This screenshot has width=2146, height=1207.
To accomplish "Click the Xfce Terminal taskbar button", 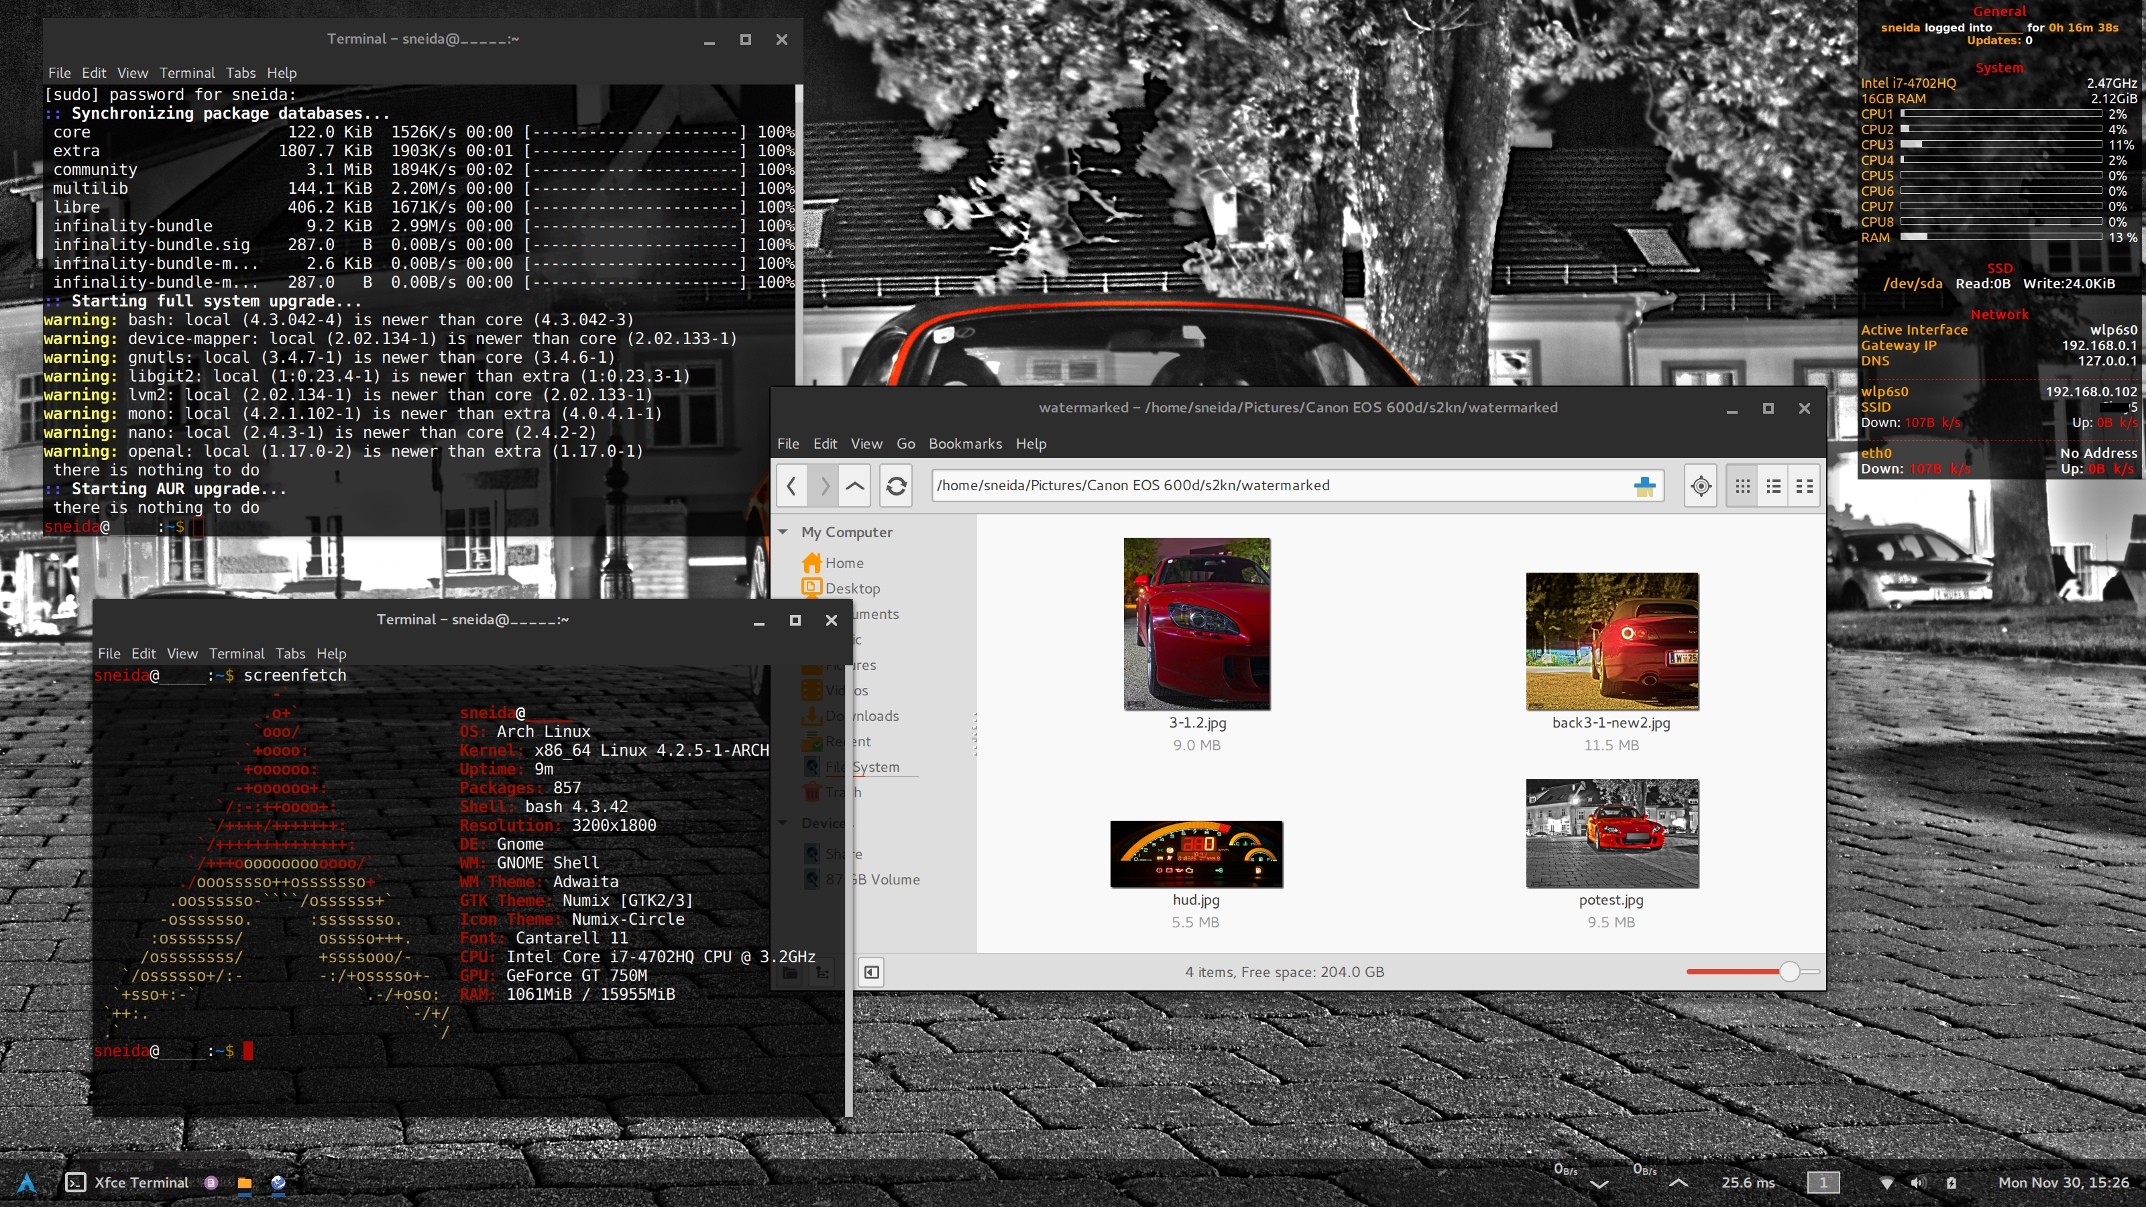I will click(127, 1183).
